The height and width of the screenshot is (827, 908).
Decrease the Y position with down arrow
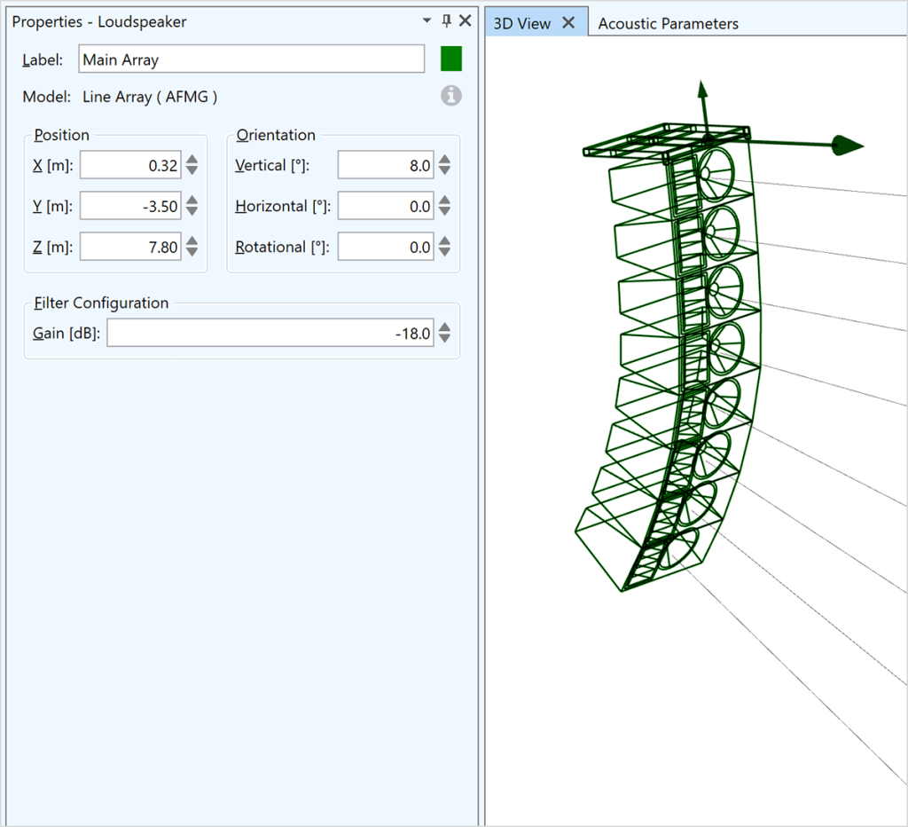click(192, 212)
